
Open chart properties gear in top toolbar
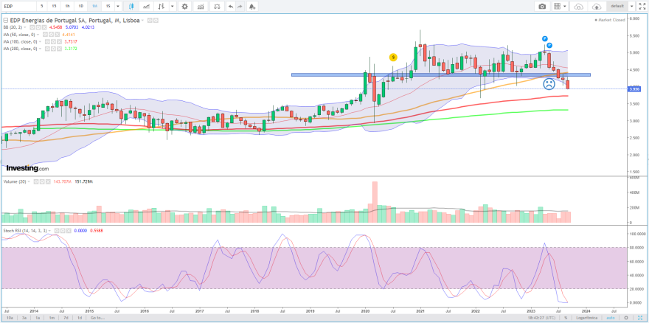click(184, 6)
